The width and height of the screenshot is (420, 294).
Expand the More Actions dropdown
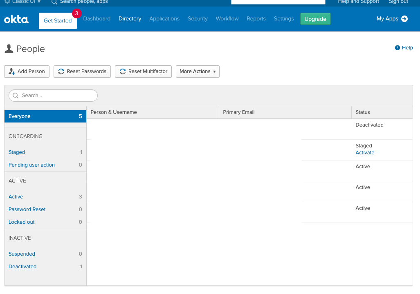[198, 71]
